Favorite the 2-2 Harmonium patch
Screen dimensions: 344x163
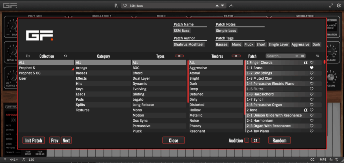click(x=311, y=120)
